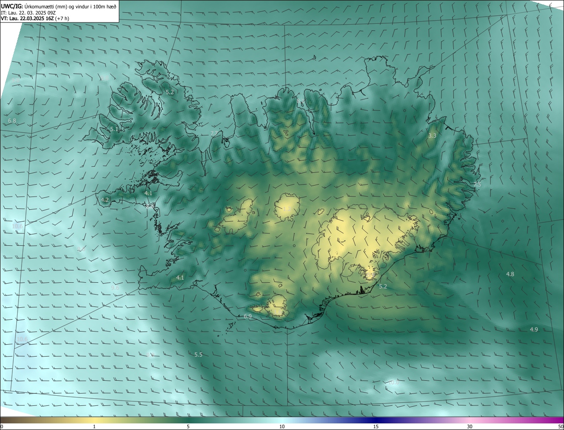This screenshot has width=564, height=430.
Task: Click the 'VT: Lau. 22.03.2025 16Z (+7 h)' line
Action: [35, 18]
